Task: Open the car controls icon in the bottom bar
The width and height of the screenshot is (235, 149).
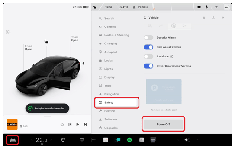Action: point(13,140)
